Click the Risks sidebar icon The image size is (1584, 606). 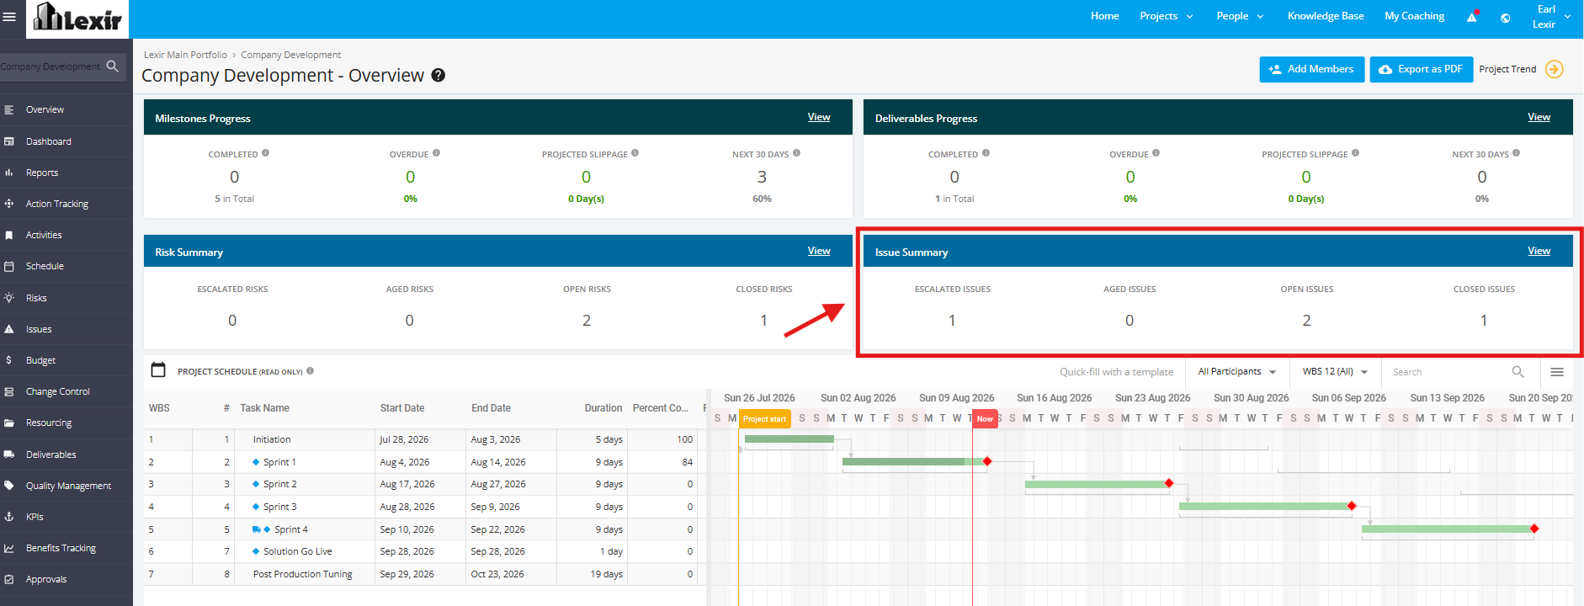[x=9, y=298]
